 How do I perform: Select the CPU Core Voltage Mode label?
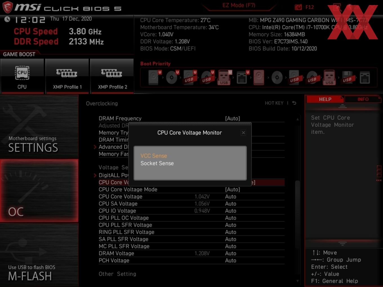(x=128, y=189)
